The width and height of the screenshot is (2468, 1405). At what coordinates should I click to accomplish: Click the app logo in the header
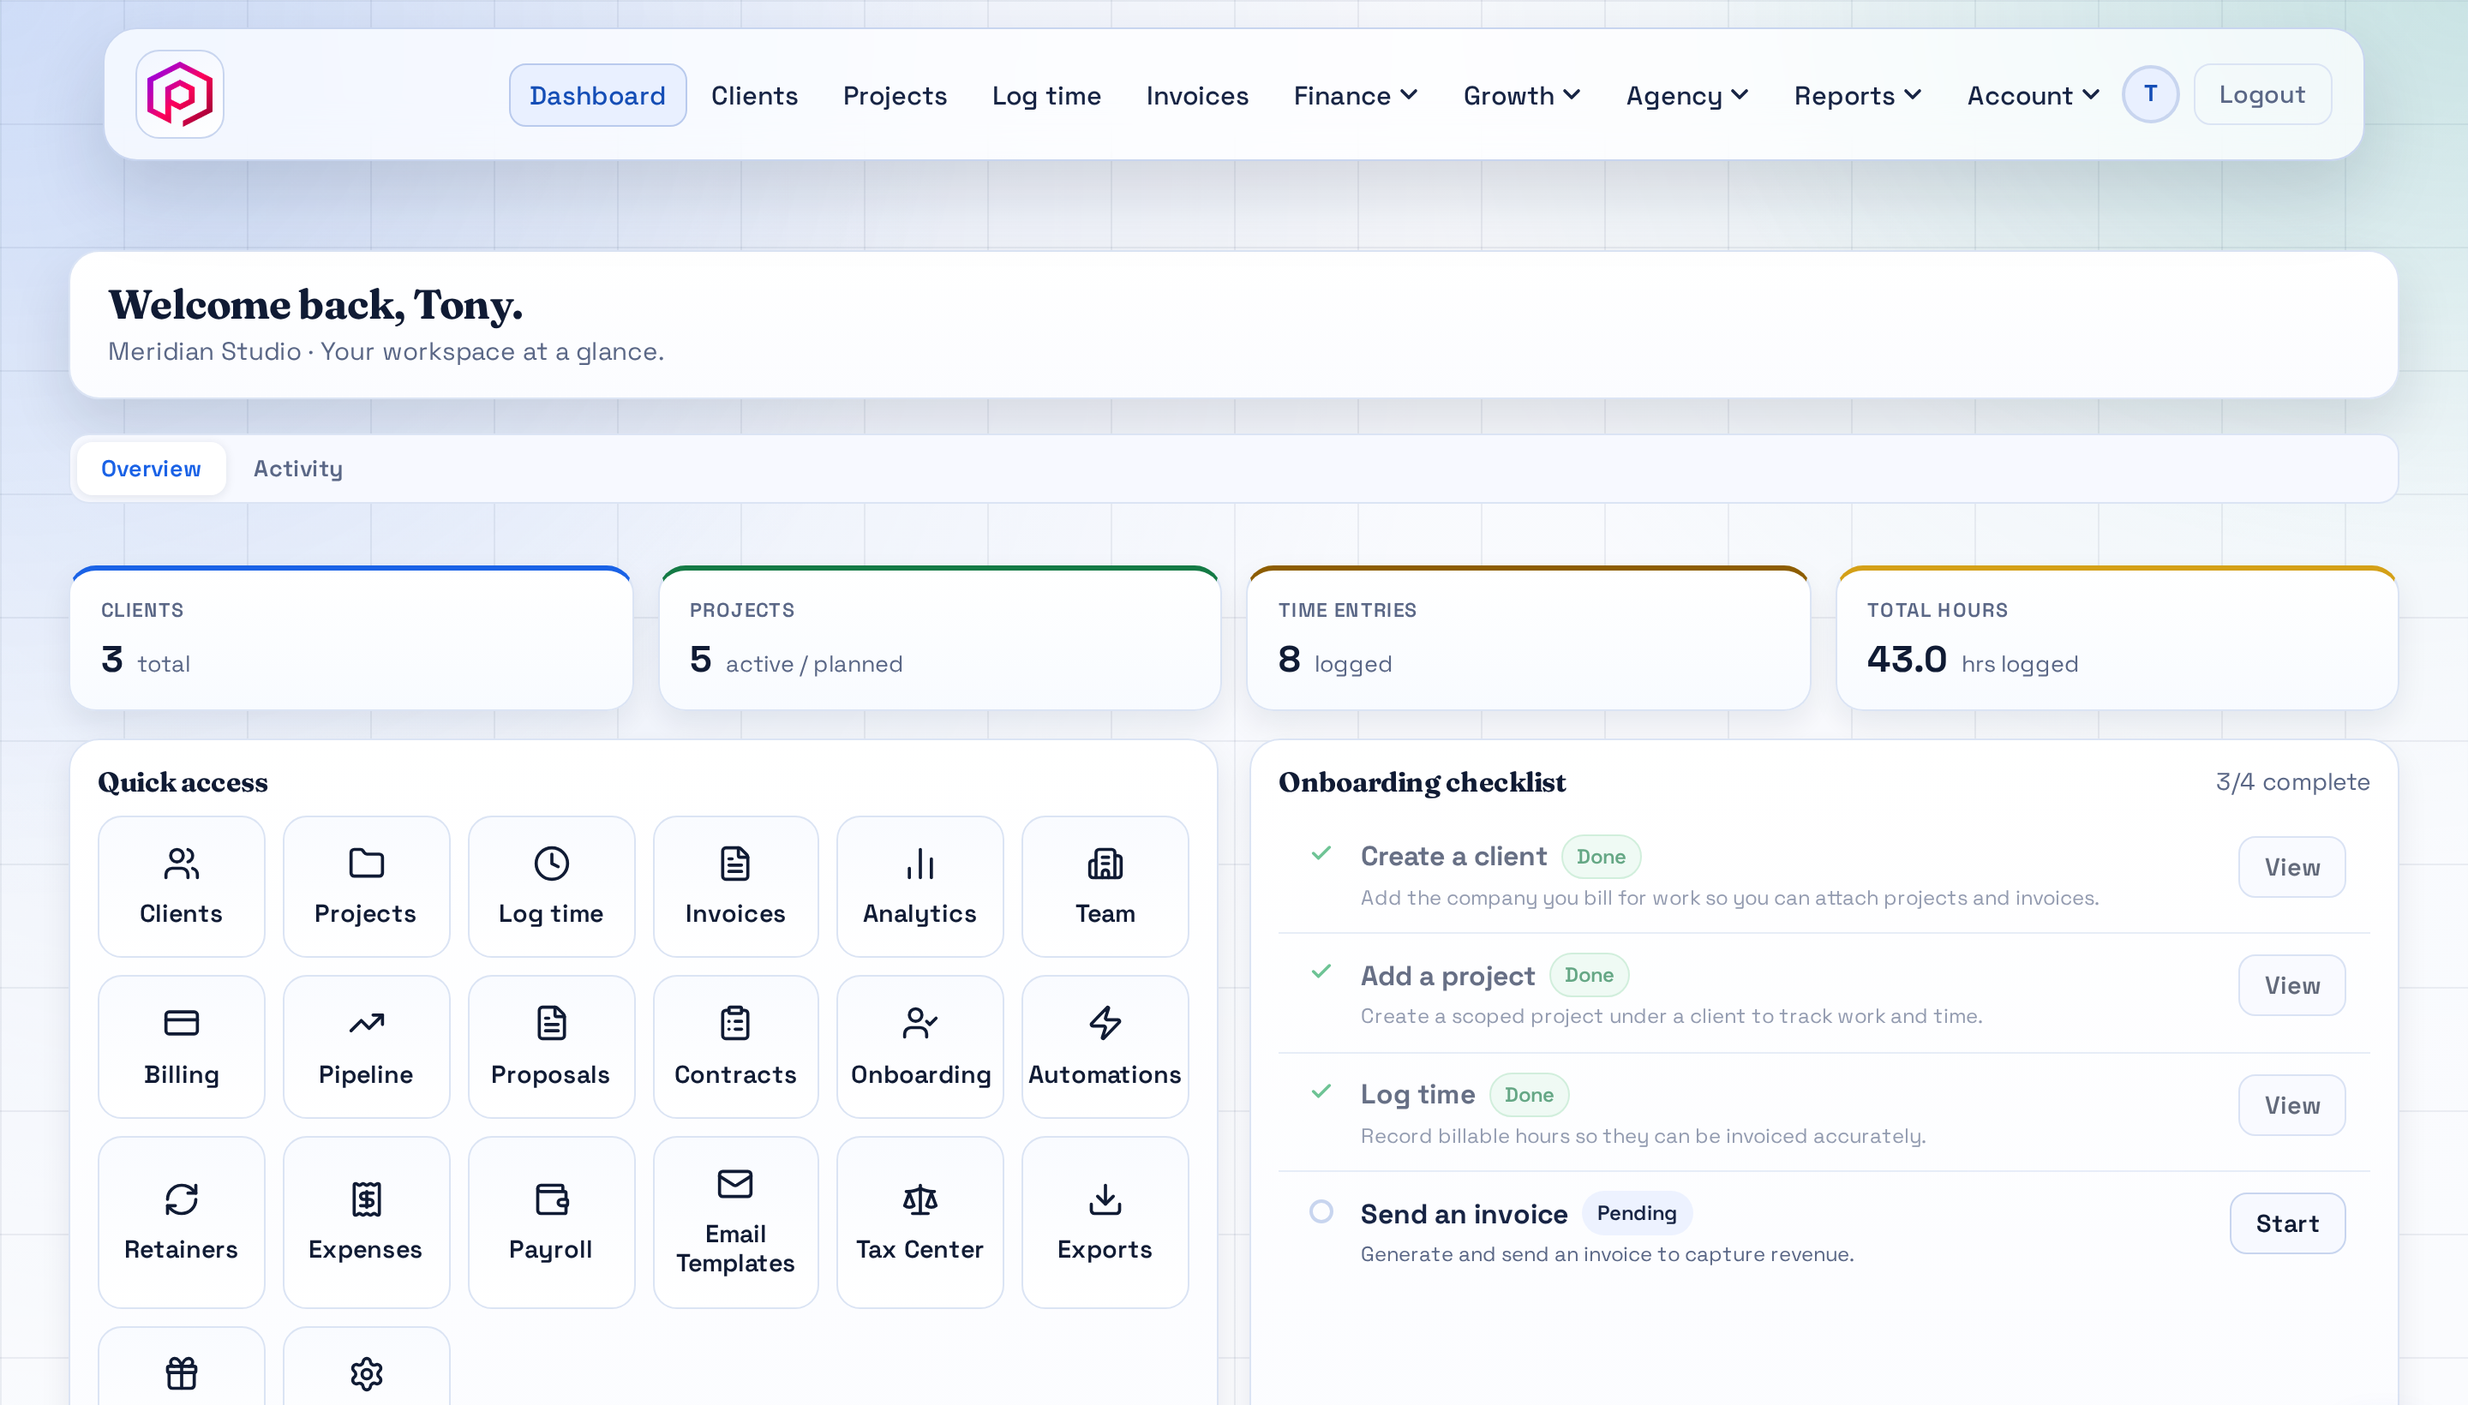(179, 94)
